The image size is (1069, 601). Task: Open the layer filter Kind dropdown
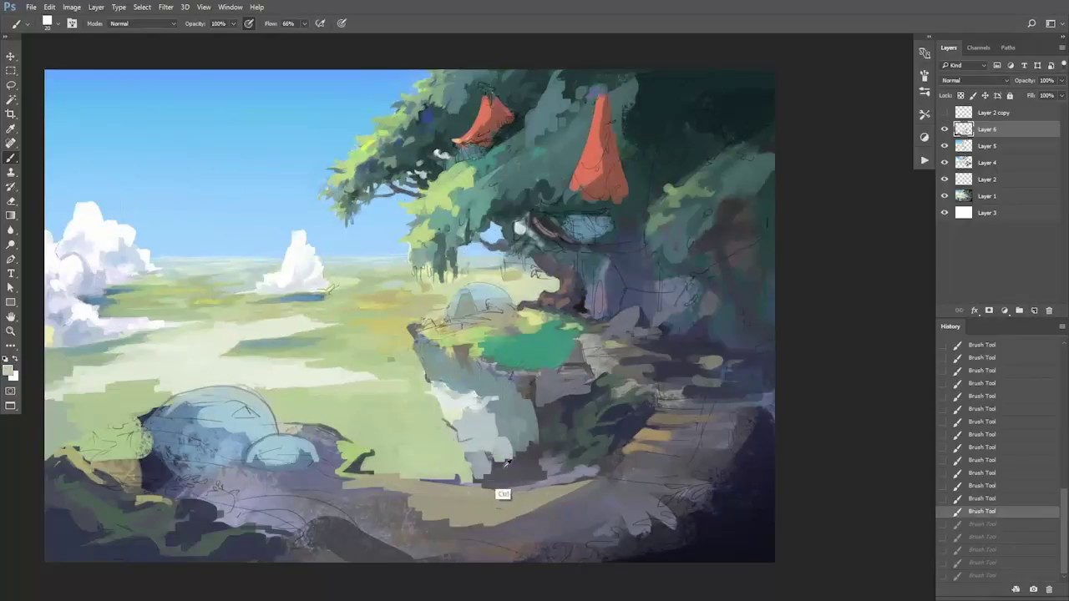click(964, 65)
